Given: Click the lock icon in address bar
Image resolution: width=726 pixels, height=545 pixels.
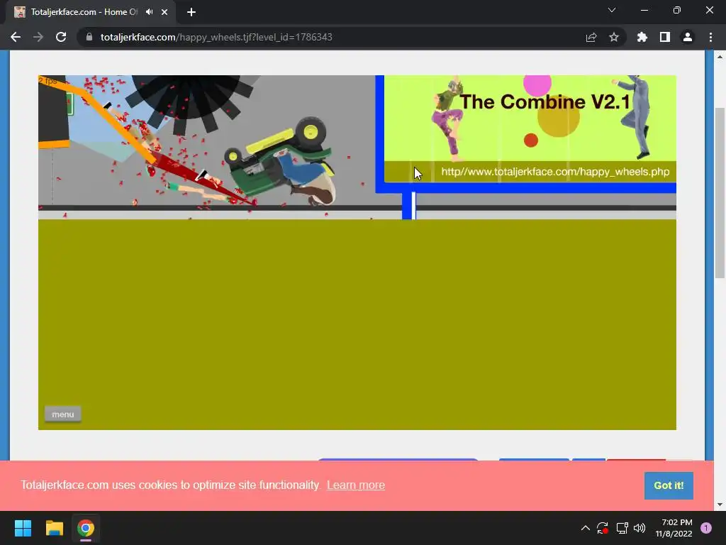Looking at the screenshot, I should [89, 37].
